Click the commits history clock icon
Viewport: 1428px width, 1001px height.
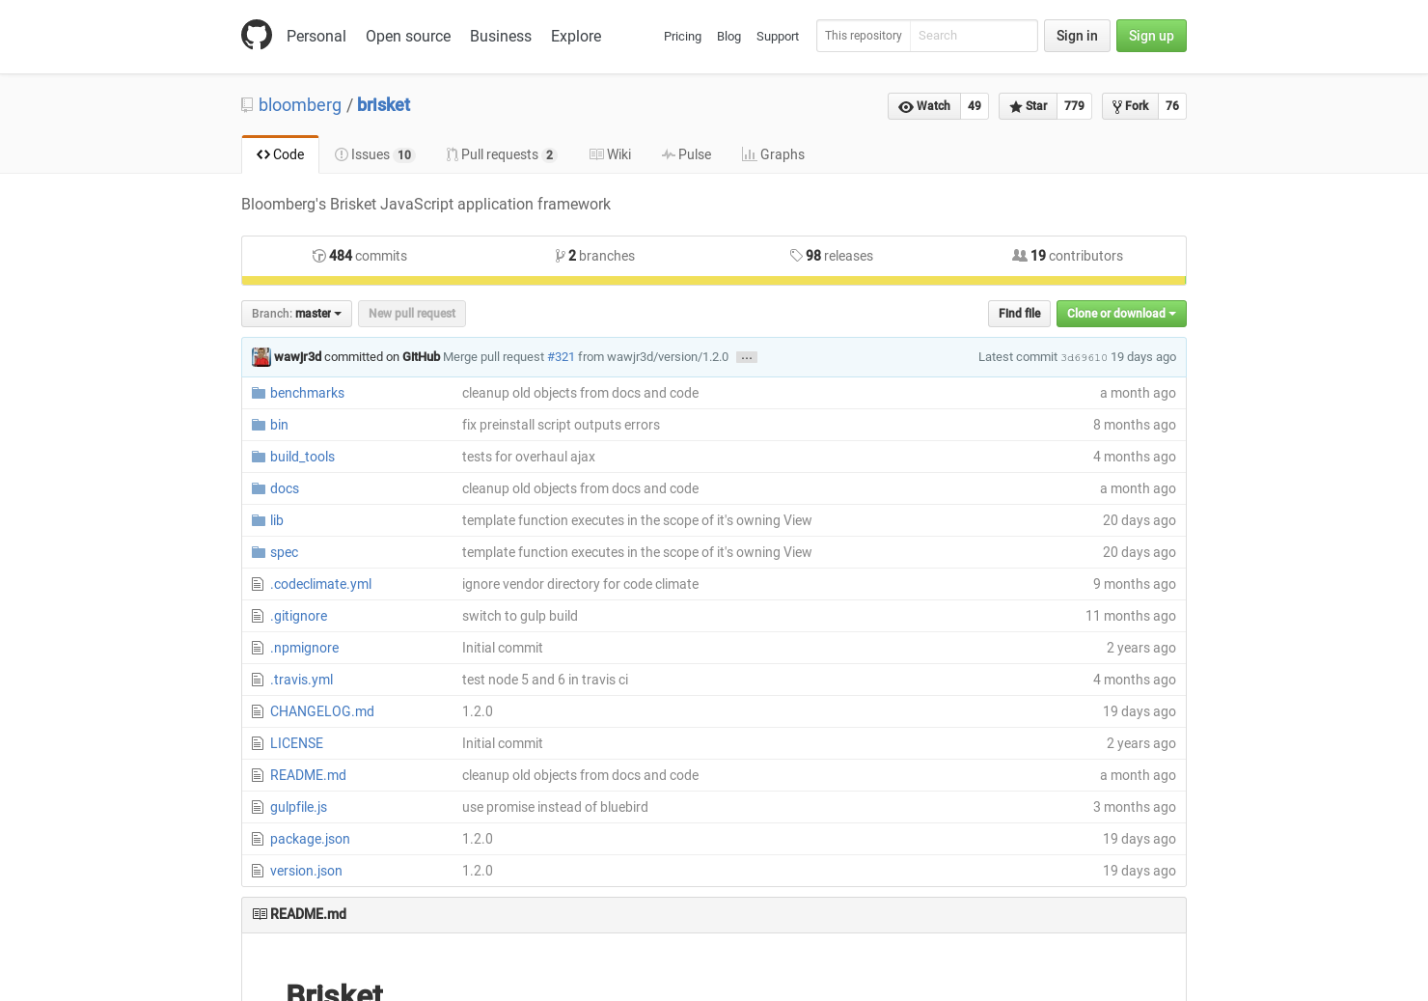pyautogui.click(x=318, y=256)
